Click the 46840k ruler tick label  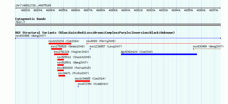click(51, 10)
